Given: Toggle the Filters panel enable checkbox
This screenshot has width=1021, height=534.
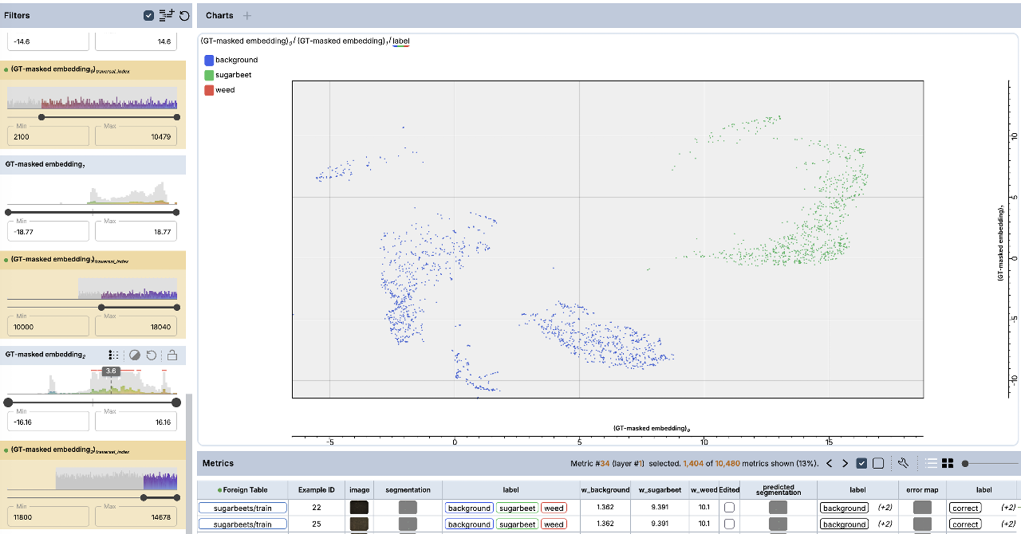Looking at the screenshot, I should coord(149,15).
